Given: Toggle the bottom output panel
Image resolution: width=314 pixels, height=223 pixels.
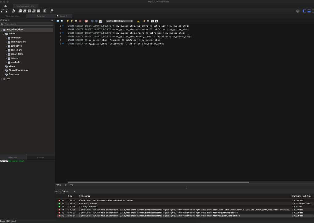Looking at the screenshot, I should (x=309, y=11).
